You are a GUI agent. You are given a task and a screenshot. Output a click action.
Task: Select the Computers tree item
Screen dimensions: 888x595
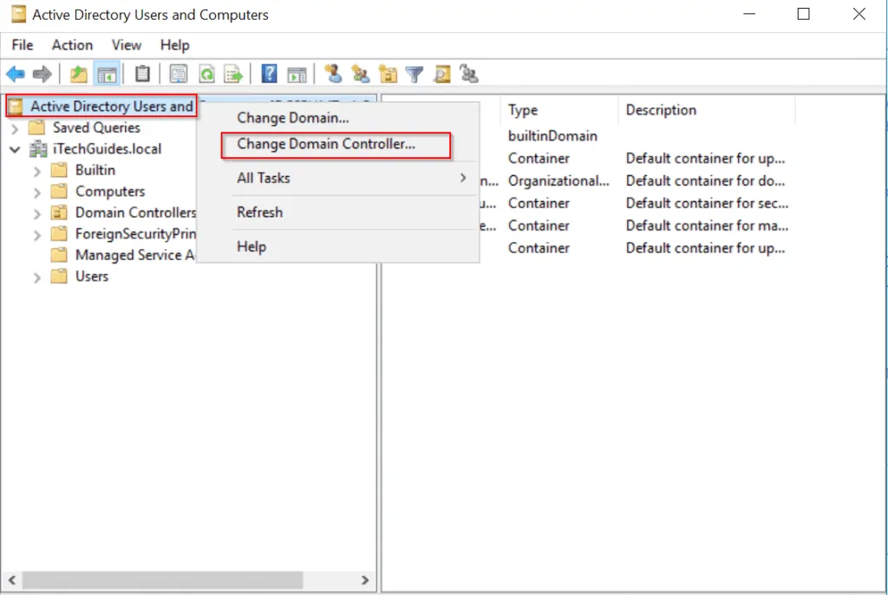[110, 192]
